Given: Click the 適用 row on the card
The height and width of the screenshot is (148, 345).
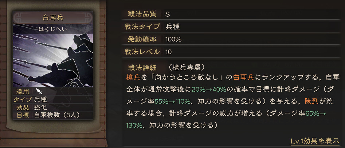Looking at the screenshot, I should (x=53, y=91).
